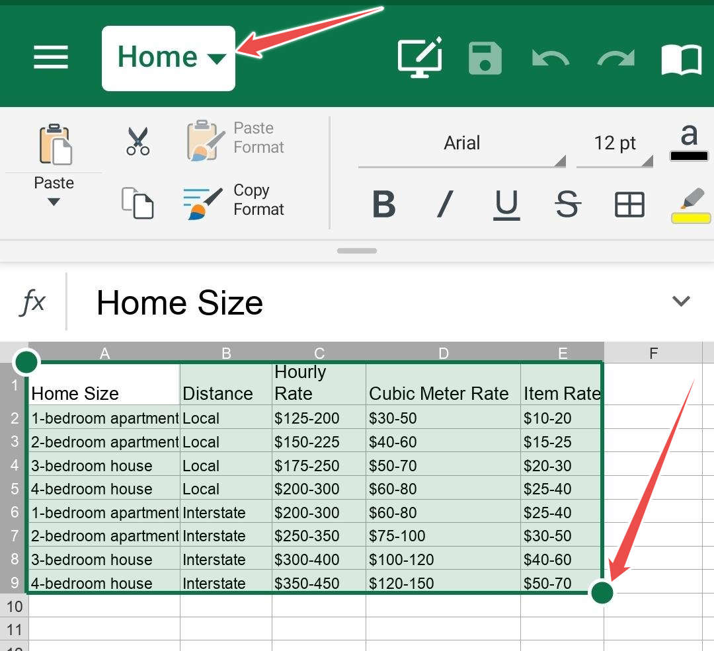This screenshot has width=714, height=651.
Task: Click the scissors cut icon
Action: pos(138,141)
